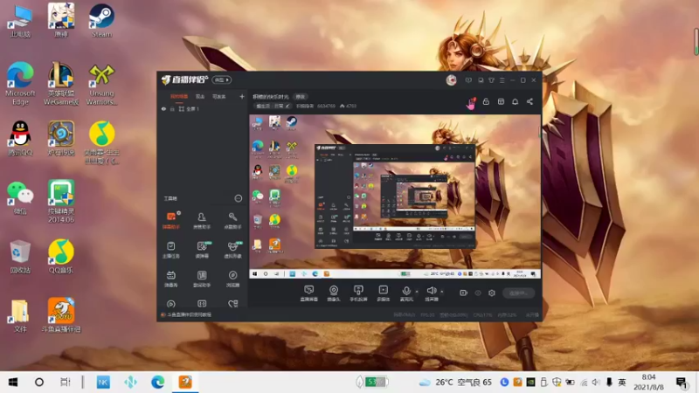Share the room with the share icon

[x=529, y=101]
